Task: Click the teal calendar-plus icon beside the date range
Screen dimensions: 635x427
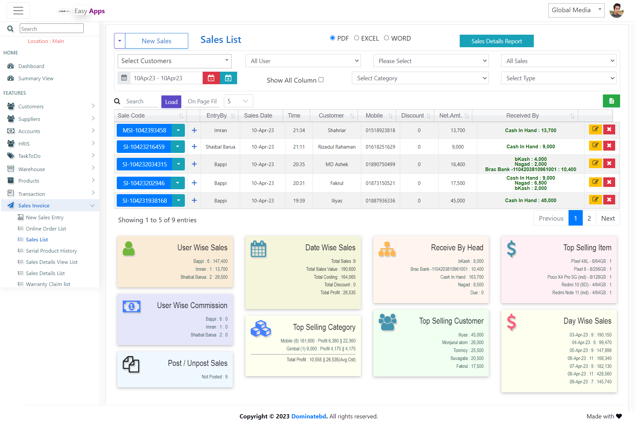Action: pyautogui.click(x=228, y=78)
